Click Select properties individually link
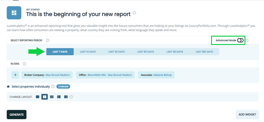 31,87
